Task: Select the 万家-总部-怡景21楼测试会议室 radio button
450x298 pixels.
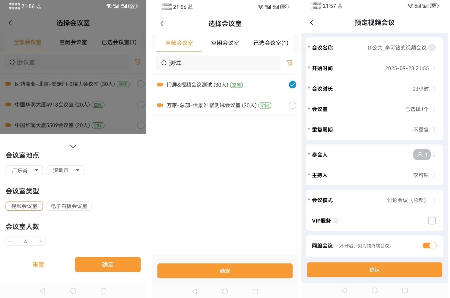Action: pyautogui.click(x=292, y=105)
